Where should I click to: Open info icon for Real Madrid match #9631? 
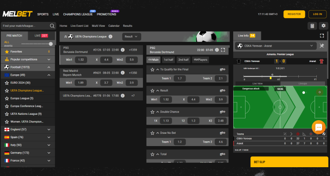click(123, 73)
